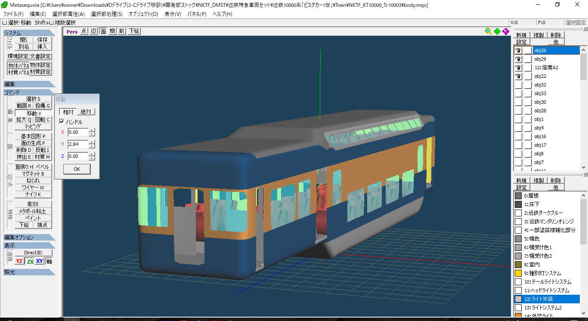
Task: Toggle 辺 edge display in viewport header
Action: click(93, 31)
